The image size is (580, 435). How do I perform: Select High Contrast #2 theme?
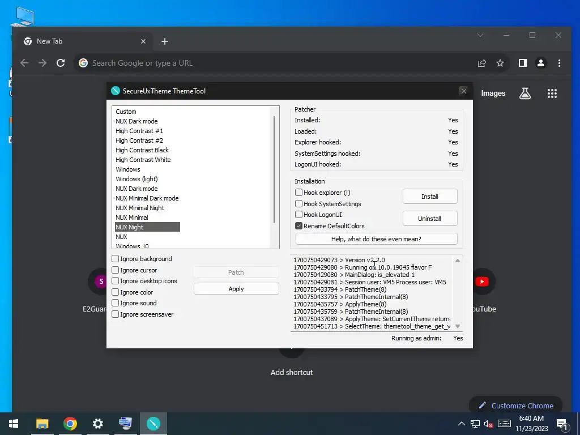139,140
